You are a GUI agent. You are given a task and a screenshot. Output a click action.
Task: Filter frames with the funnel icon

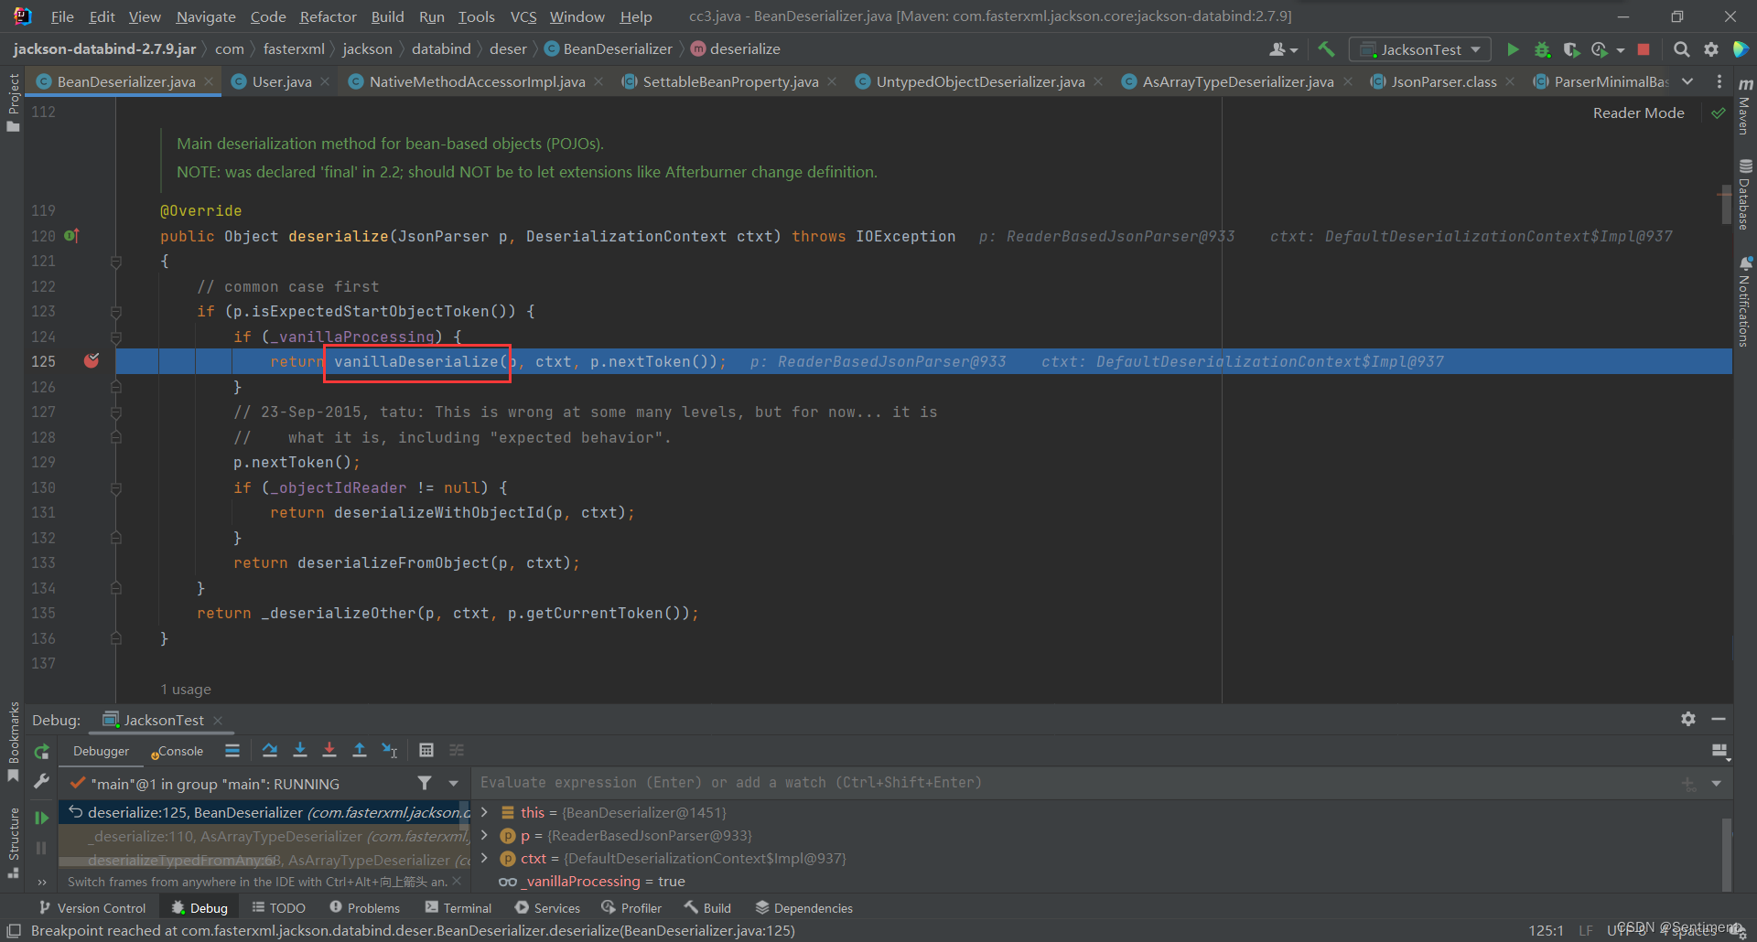pyautogui.click(x=425, y=783)
